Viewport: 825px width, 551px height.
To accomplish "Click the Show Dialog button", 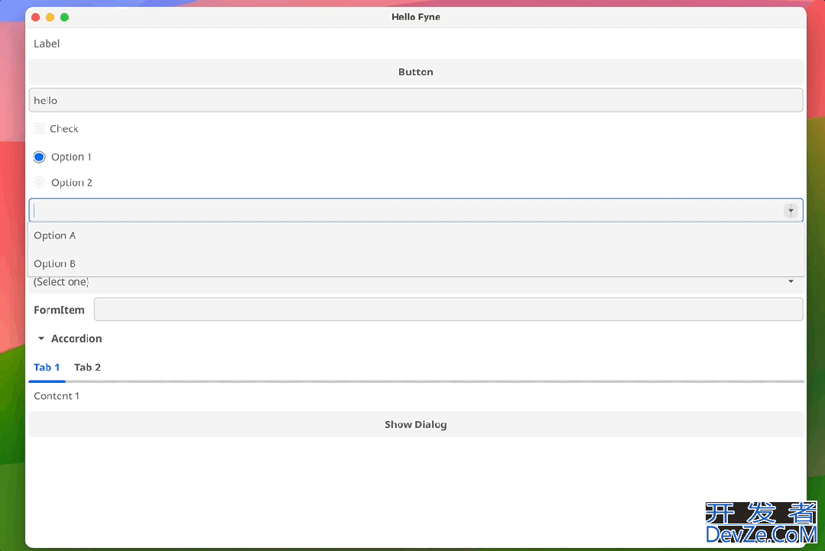I will point(416,424).
